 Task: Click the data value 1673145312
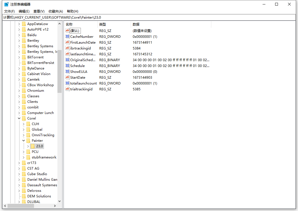click(142, 54)
